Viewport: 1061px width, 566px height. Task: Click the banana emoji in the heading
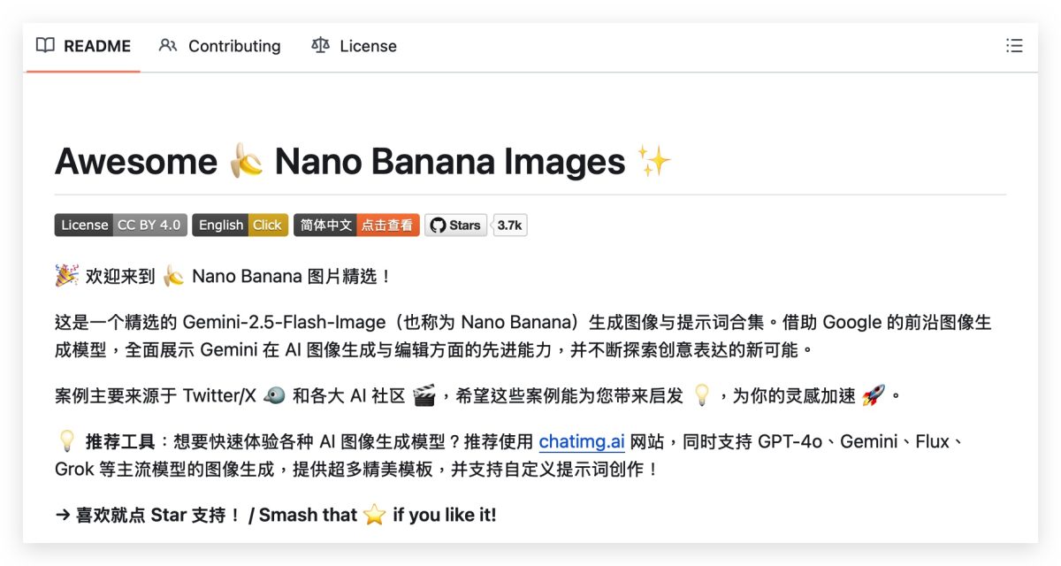(246, 162)
